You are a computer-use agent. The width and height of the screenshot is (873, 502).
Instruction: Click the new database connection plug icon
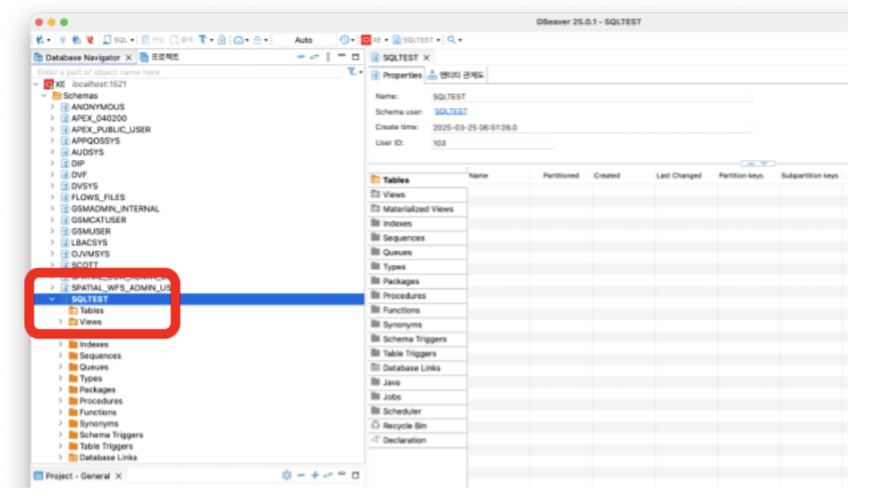click(39, 40)
